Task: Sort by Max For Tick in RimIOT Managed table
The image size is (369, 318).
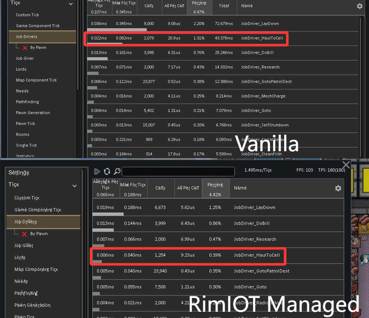Action: coord(133,188)
